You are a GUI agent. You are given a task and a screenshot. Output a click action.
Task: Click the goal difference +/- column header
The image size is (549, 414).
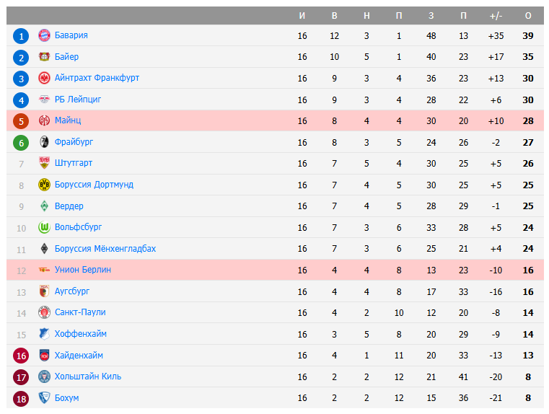[x=496, y=16]
